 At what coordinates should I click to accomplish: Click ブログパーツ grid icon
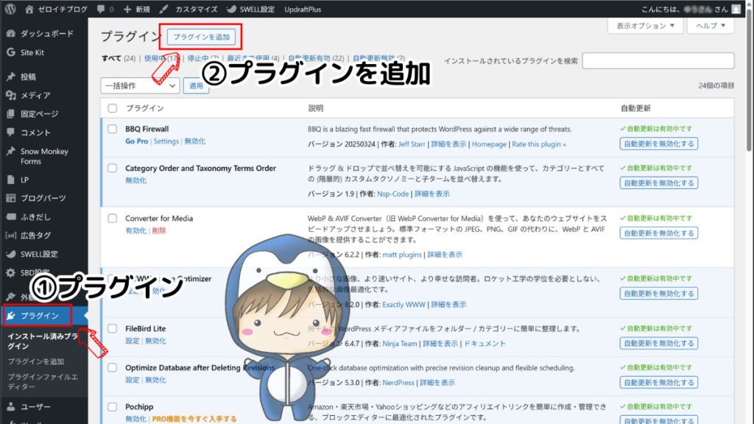click(10, 198)
